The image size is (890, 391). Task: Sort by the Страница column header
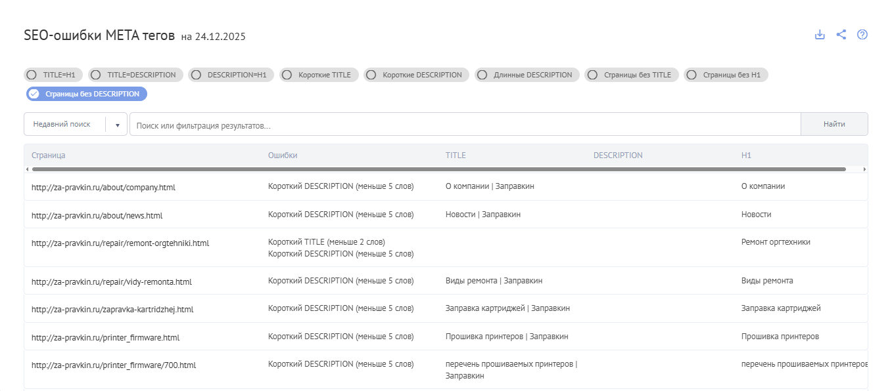pos(48,155)
